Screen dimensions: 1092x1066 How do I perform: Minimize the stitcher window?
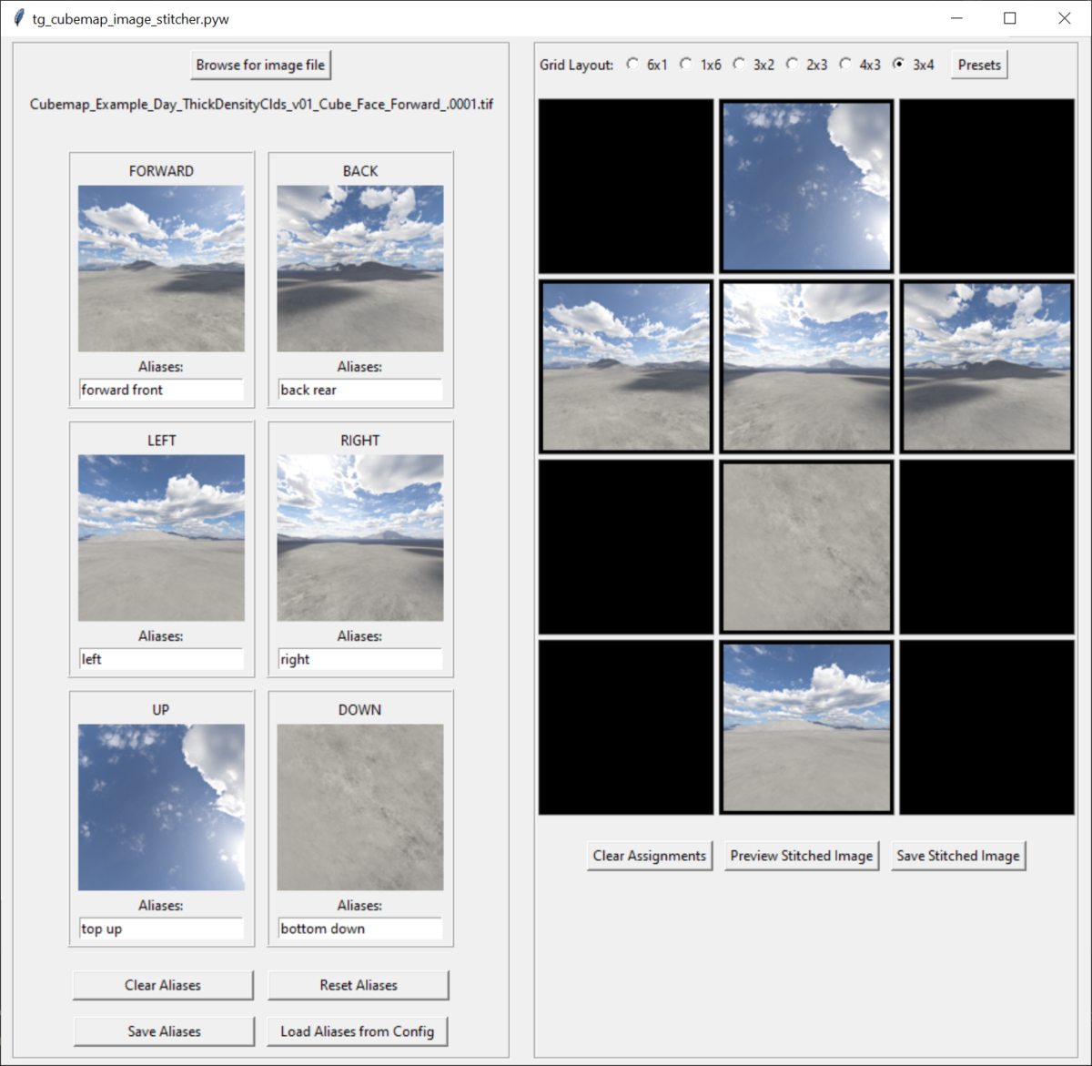[956, 18]
